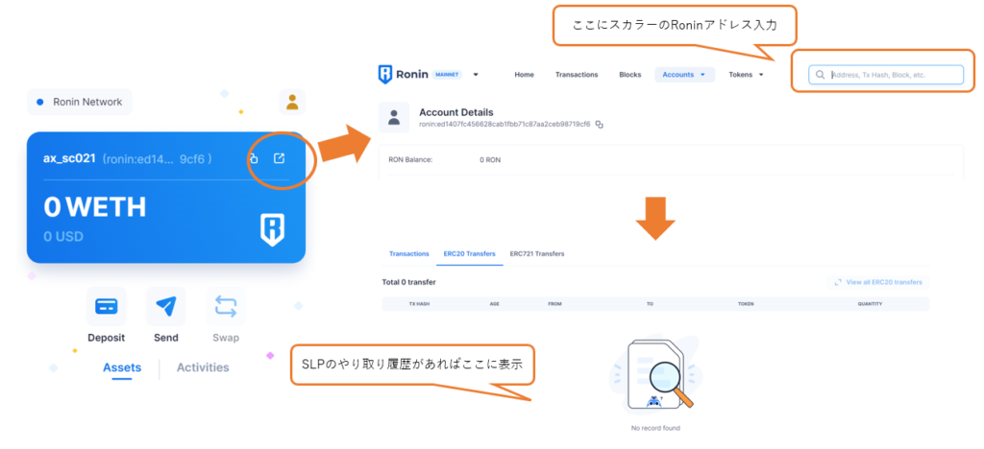Screen dimensions: 984x449
Task: Click the address search input field
Action: pyautogui.click(x=894, y=75)
